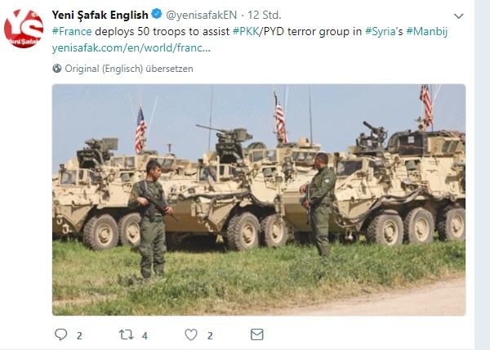Click 'Original (Englisch) übersetzen' translate link
The width and height of the screenshot is (490, 350).
click(x=129, y=69)
